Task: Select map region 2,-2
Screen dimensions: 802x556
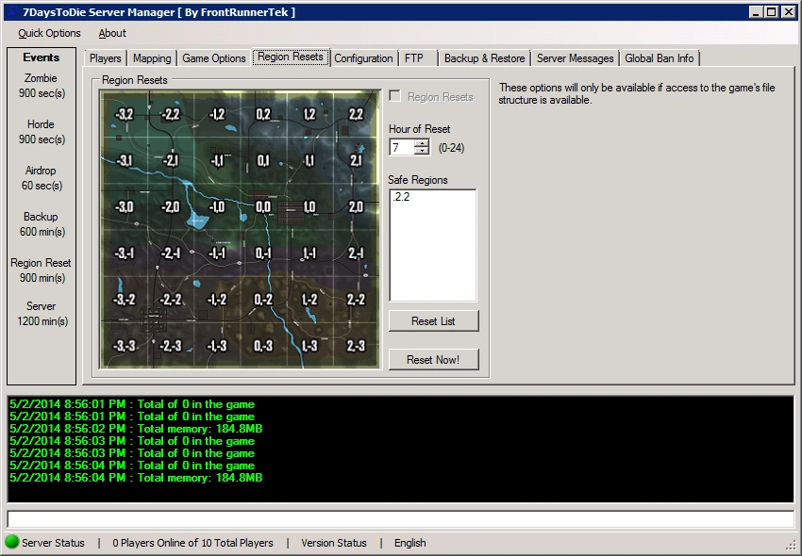Action: pyautogui.click(x=356, y=300)
